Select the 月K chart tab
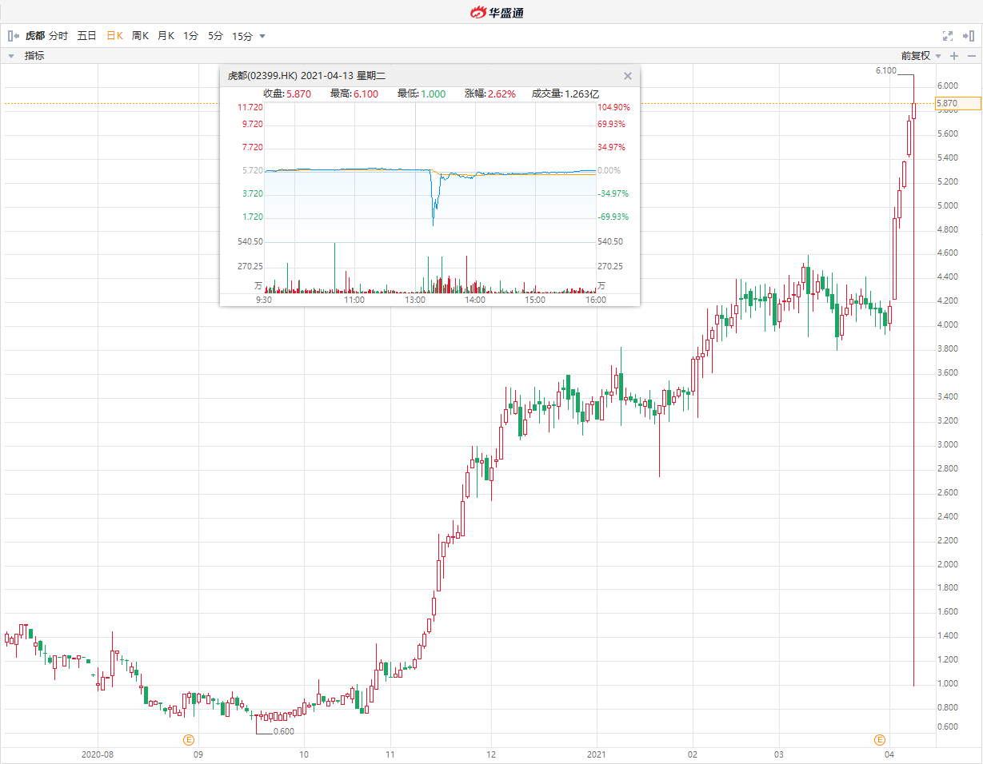983x764 pixels. pyautogui.click(x=166, y=36)
